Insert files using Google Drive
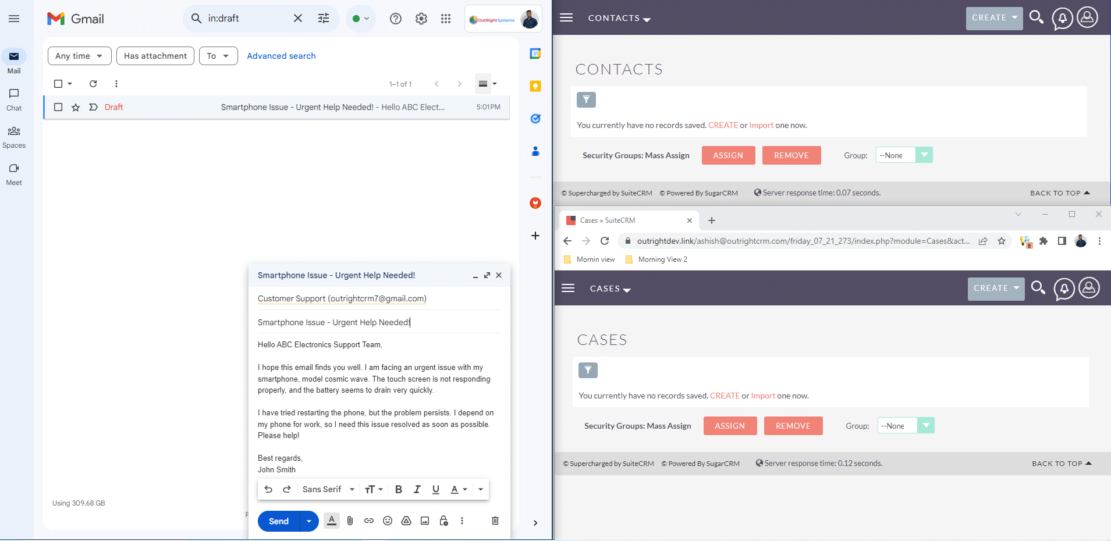The image size is (1111, 541). (406, 521)
